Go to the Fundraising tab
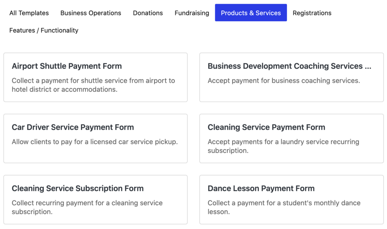This screenshot has width=387, height=229. [x=192, y=13]
